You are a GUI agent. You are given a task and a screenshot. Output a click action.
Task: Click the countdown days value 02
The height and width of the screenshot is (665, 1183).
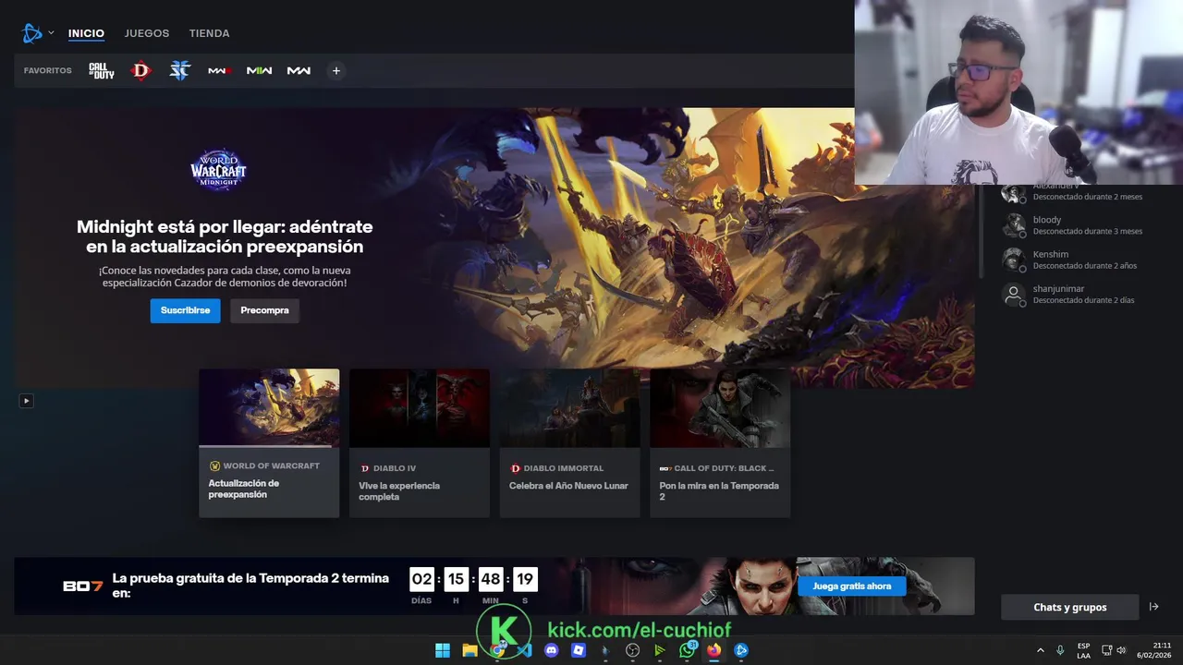tap(421, 579)
